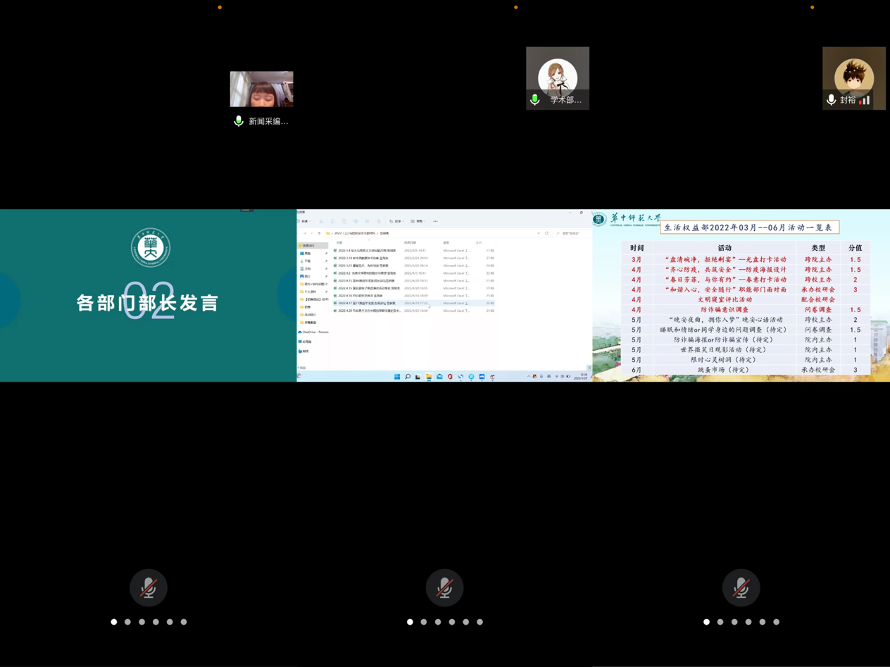The image size is (890, 667).
Task: Open the 查看 view dropdown in Explorer toolbar
Action: pyautogui.click(x=418, y=221)
